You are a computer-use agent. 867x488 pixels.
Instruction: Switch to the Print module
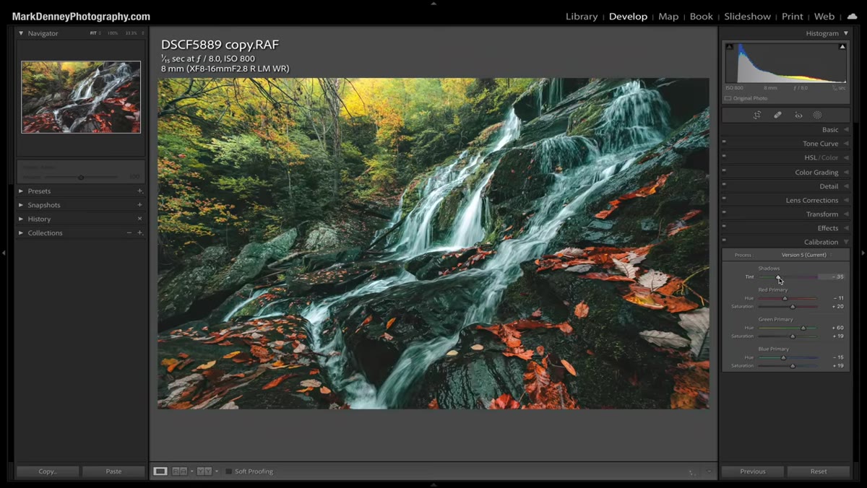(792, 16)
